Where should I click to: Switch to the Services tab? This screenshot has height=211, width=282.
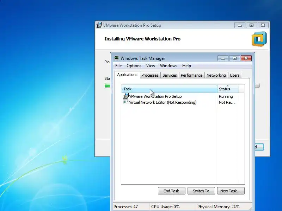click(x=170, y=75)
